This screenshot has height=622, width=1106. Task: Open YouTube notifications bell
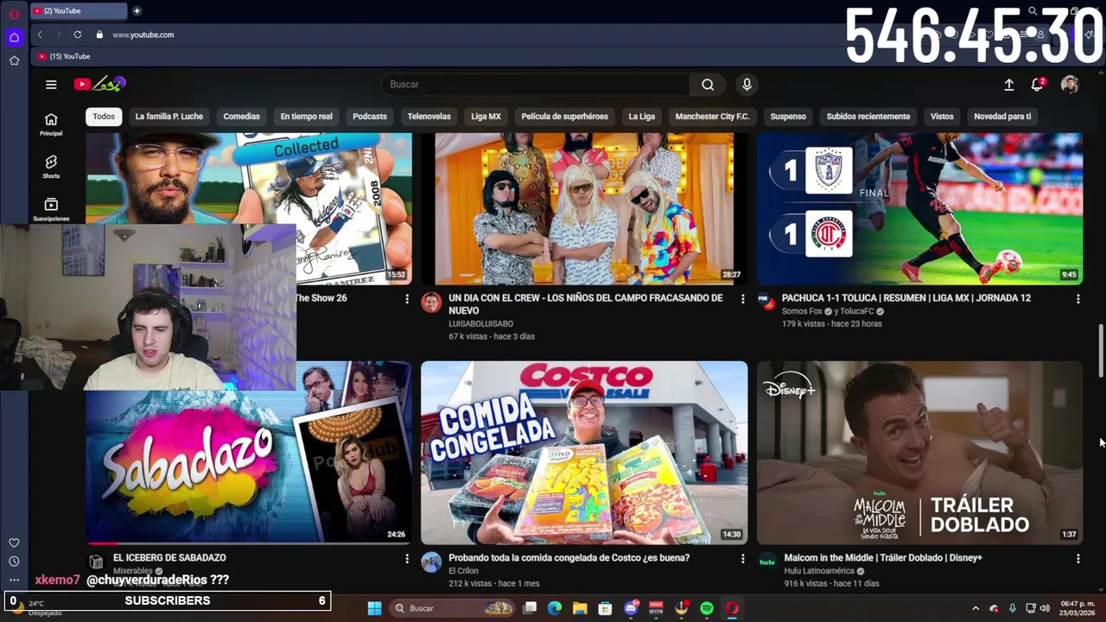pyautogui.click(x=1038, y=85)
